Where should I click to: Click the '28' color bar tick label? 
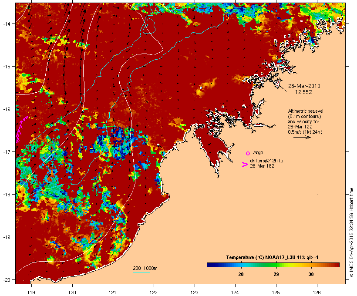point(241,274)
